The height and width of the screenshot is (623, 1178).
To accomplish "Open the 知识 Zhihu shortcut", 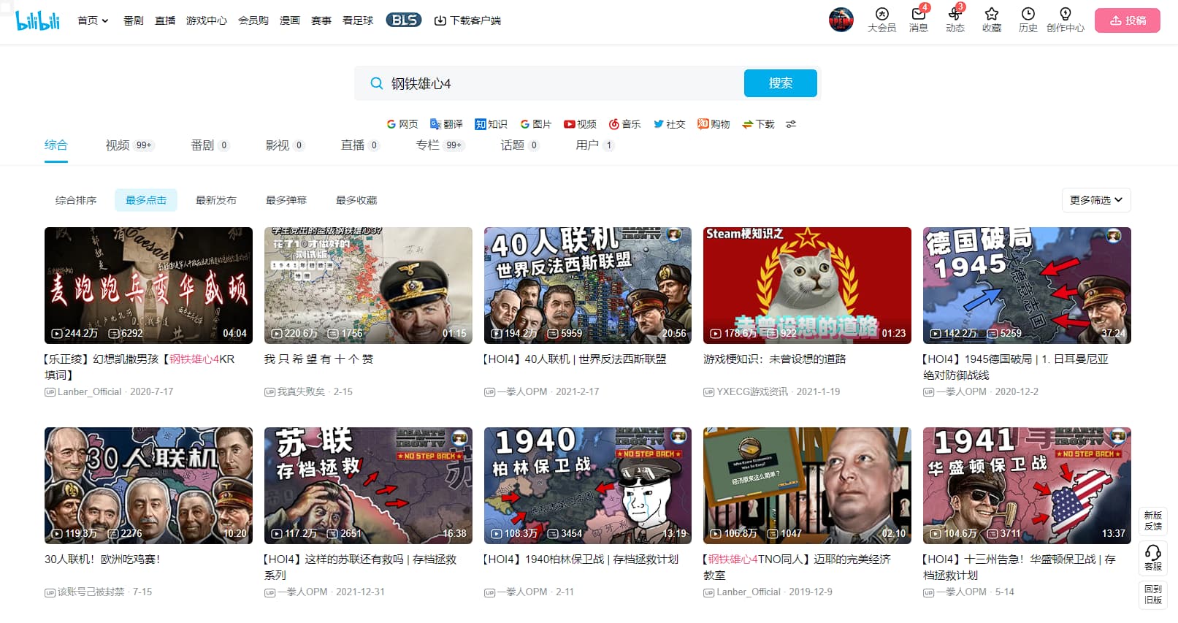I will point(491,124).
